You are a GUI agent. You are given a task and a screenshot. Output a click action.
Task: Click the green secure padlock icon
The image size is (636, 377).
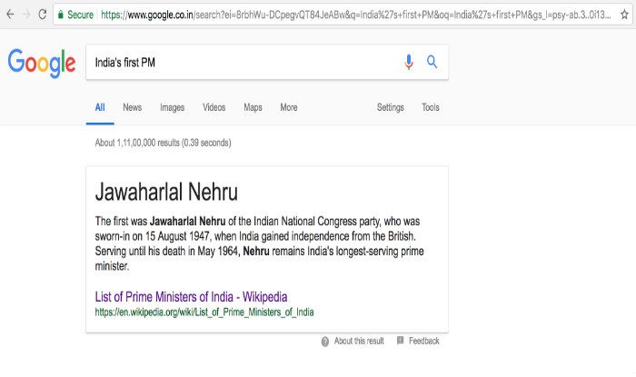tap(60, 15)
